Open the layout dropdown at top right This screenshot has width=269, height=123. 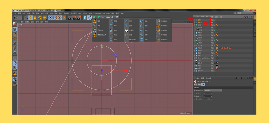pos(245,13)
